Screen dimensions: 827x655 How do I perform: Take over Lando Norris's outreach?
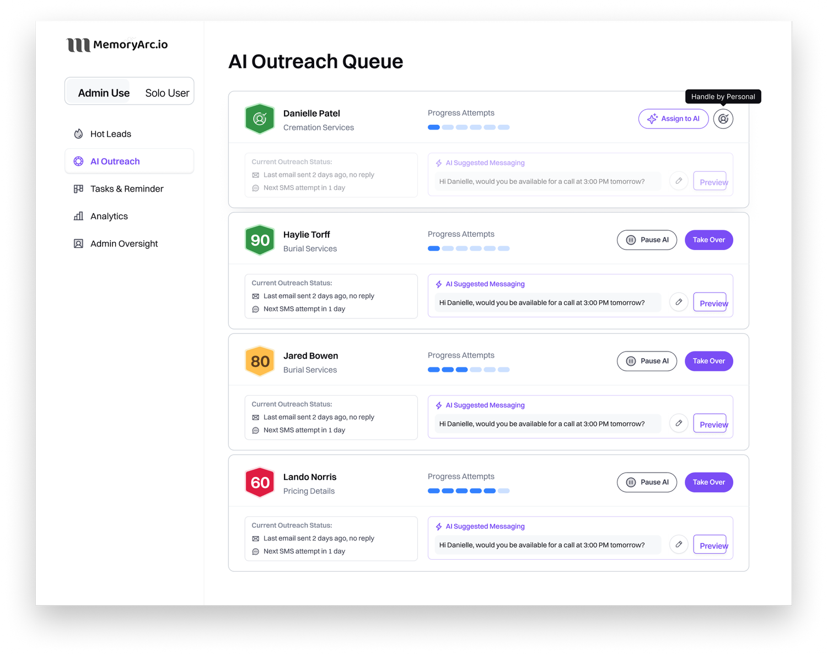(x=709, y=483)
